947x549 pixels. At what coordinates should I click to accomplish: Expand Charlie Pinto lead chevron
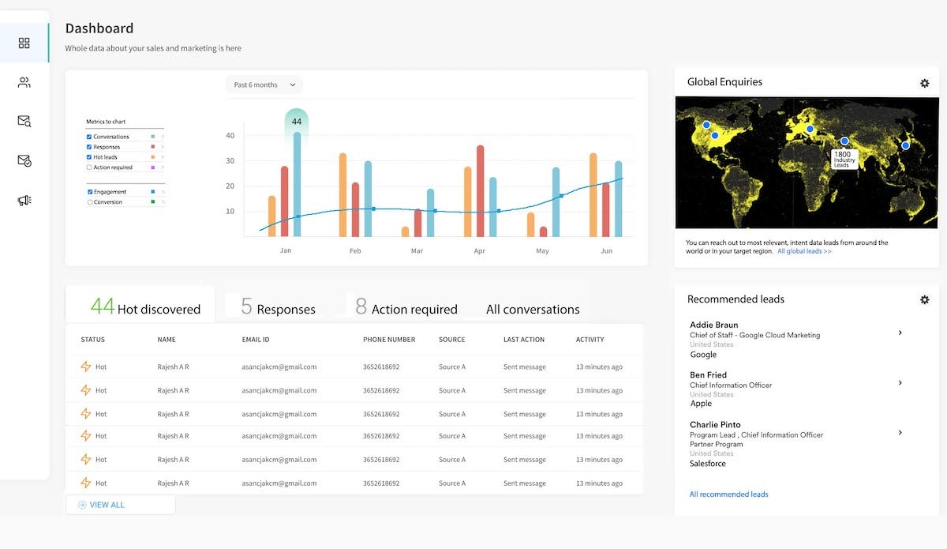(x=900, y=432)
